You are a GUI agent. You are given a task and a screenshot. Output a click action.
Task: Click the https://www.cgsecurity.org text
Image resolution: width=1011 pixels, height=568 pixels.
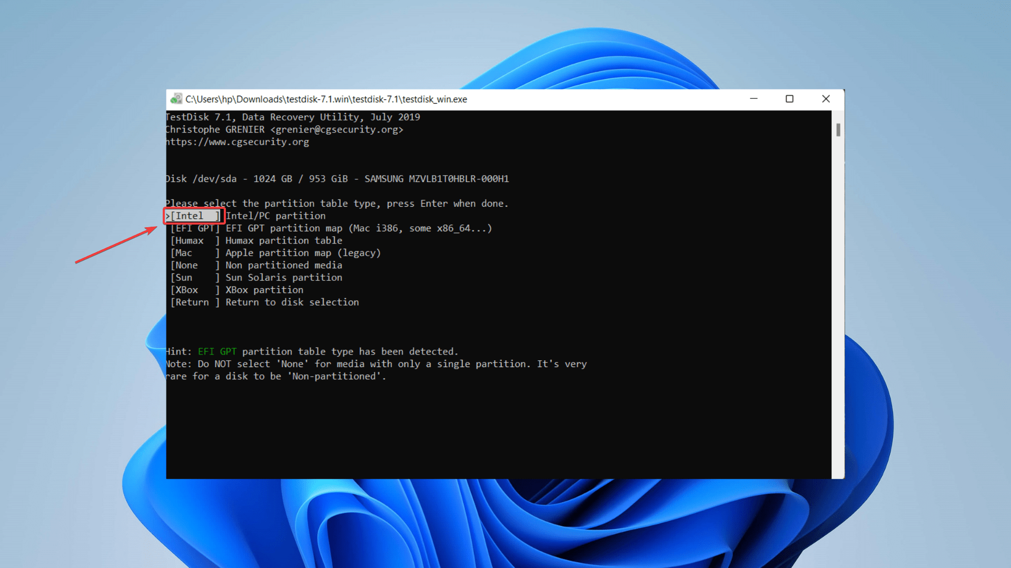tap(237, 142)
